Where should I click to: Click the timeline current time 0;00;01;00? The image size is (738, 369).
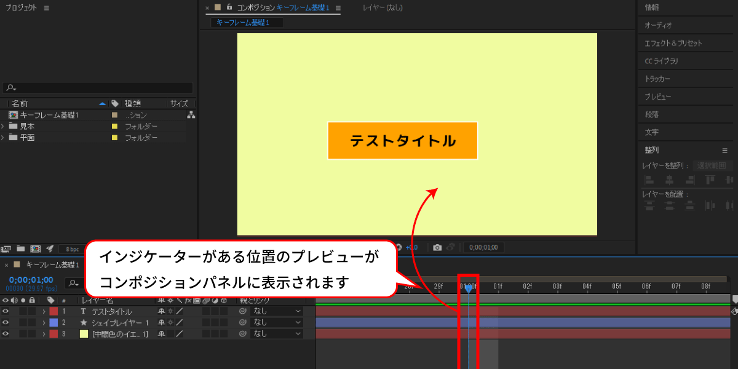tap(31, 280)
